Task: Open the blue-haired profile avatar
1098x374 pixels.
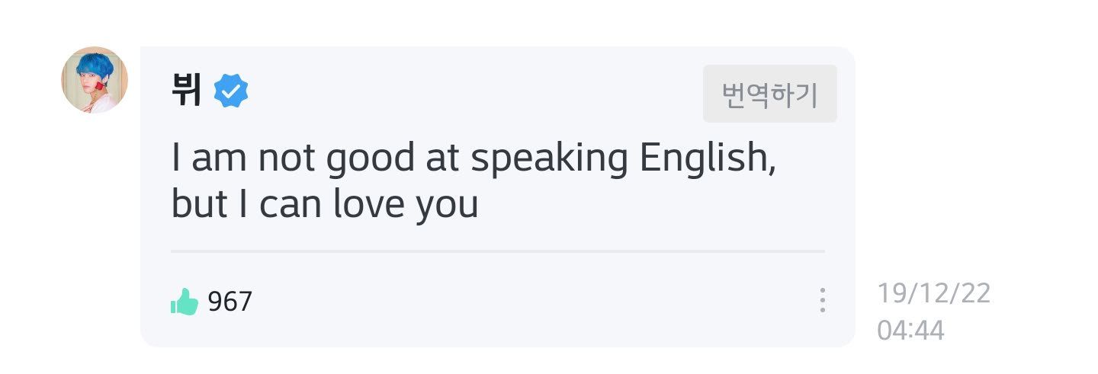Action: 95,80
